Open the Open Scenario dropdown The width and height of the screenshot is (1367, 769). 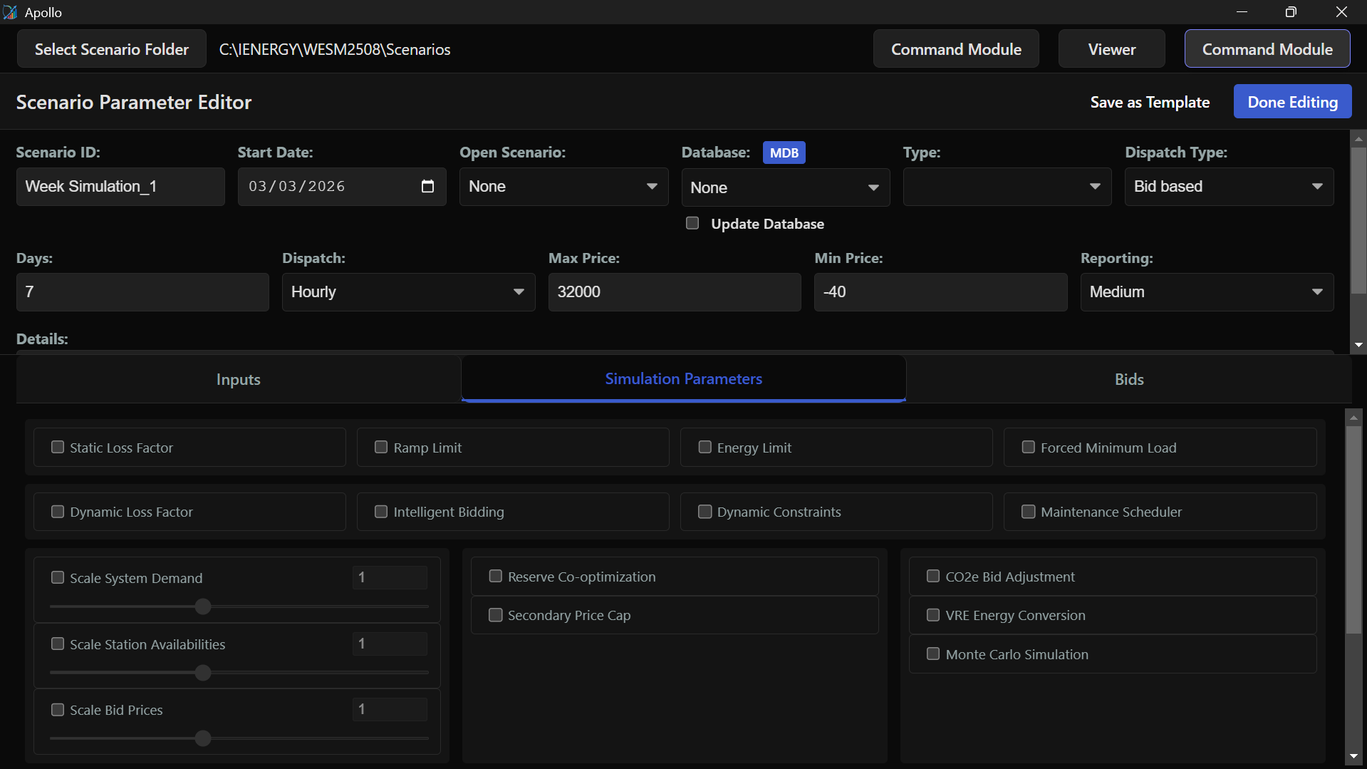pos(563,187)
